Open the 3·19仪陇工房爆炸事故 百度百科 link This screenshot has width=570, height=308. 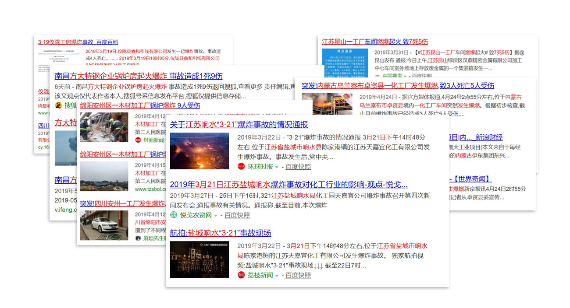click(78, 42)
